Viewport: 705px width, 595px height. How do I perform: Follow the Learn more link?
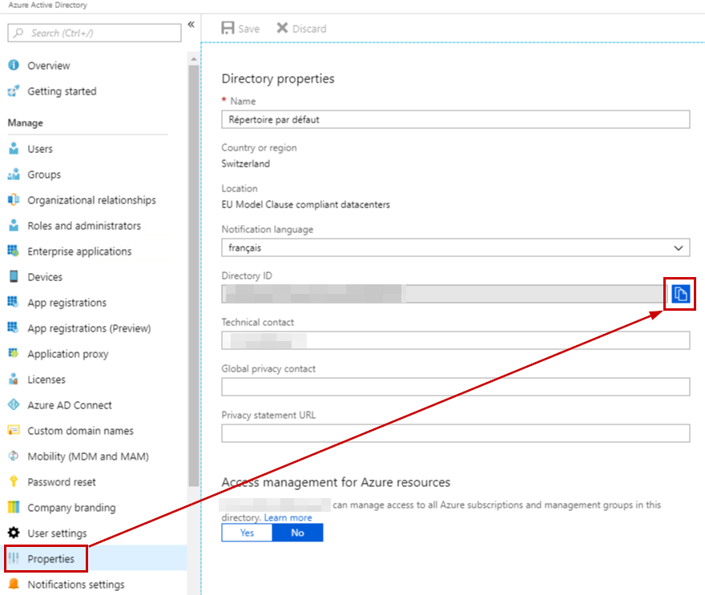[288, 517]
